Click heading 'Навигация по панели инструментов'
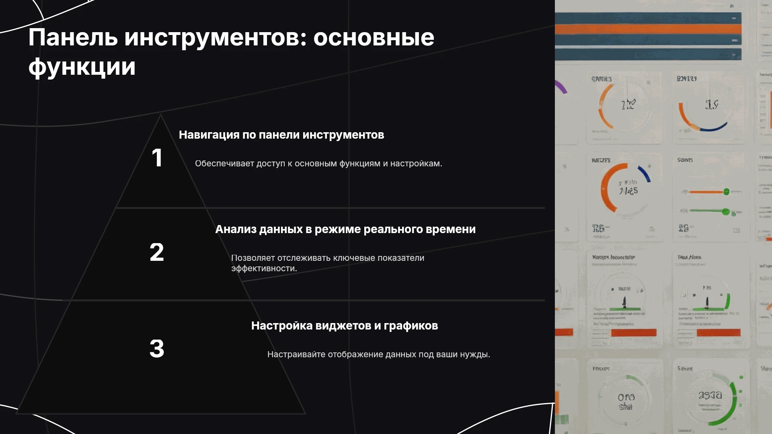The image size is (772, 434). click(281, 135)
